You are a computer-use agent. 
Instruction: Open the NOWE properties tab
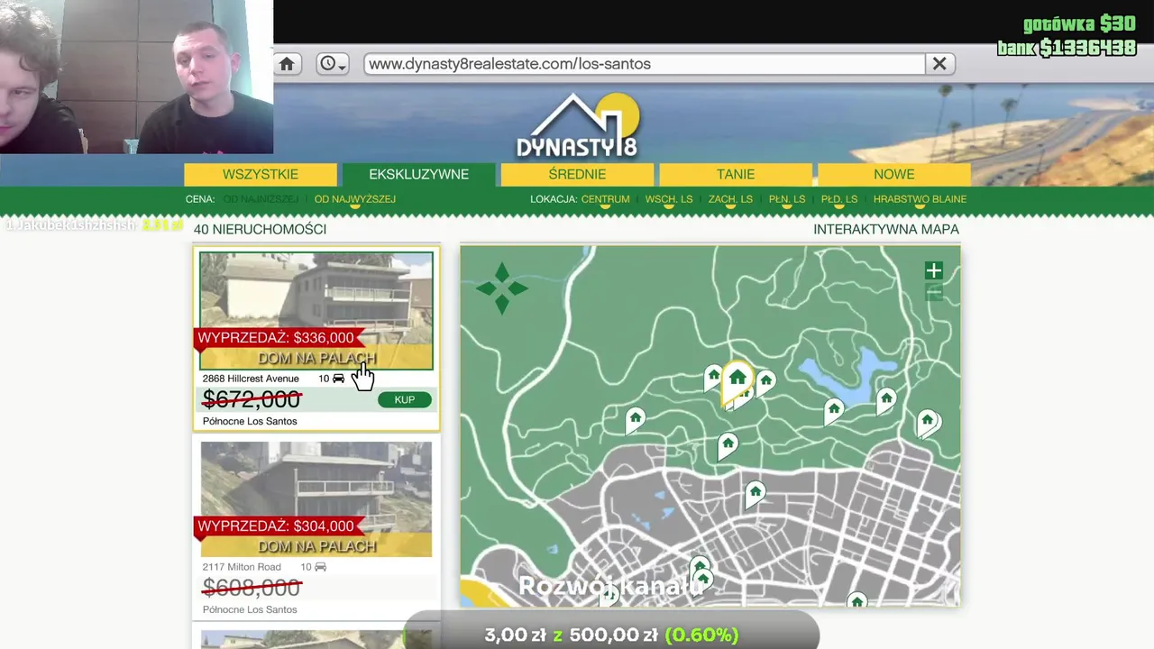(894, 174)
